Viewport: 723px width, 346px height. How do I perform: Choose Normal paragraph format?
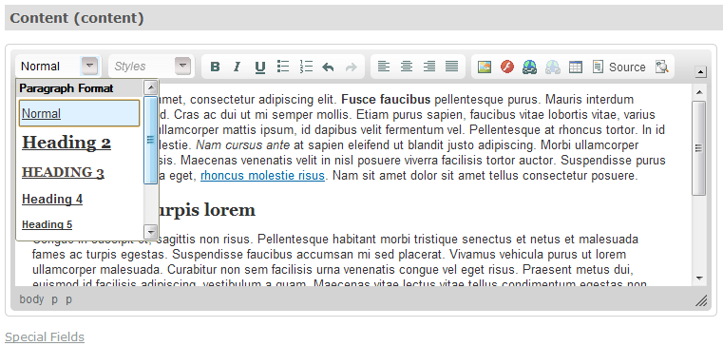(79, 113)
